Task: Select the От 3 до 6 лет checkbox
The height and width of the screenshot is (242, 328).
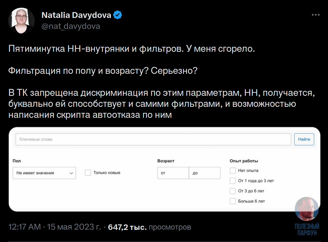Action: coord(233,191)
